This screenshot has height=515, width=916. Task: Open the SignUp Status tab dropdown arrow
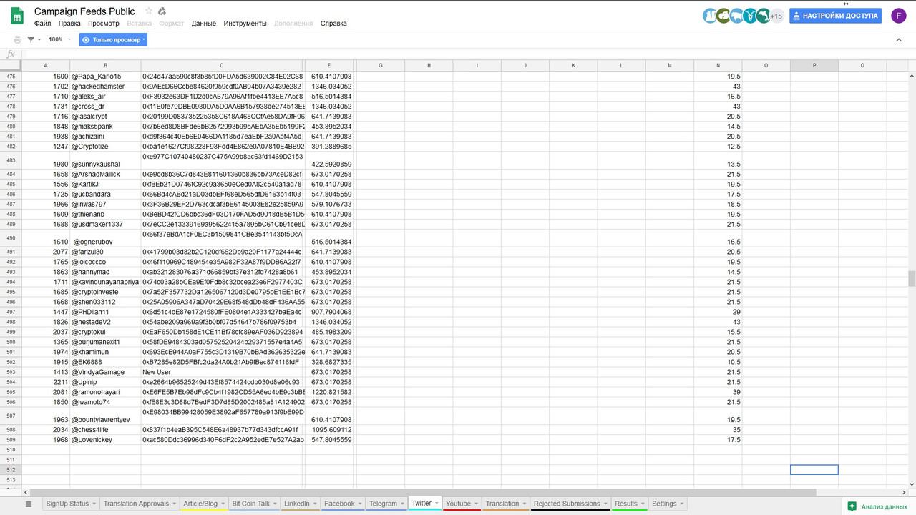coord(94,504)
